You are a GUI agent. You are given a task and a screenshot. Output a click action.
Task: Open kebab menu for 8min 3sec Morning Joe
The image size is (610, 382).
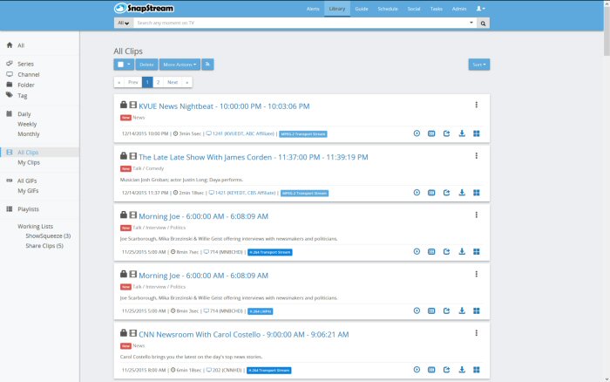pyautogui.click(x=476, y=274)
